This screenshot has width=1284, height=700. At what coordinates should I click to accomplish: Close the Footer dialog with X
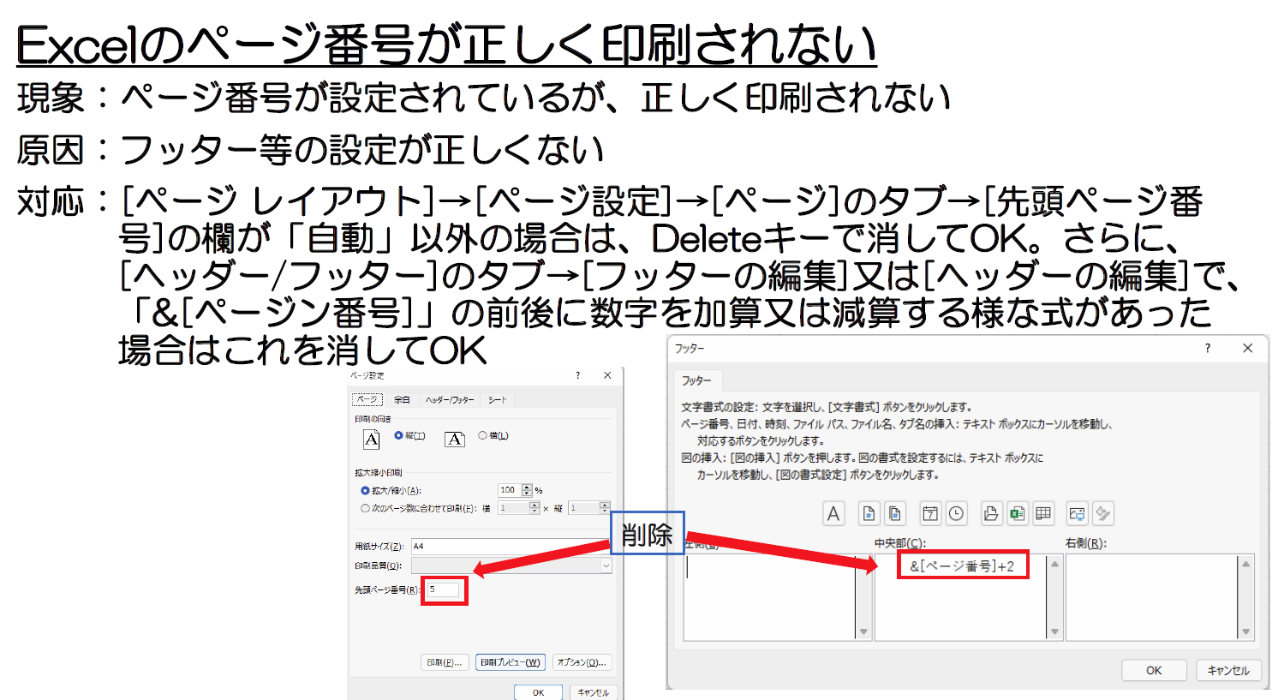click(1247, 348)
